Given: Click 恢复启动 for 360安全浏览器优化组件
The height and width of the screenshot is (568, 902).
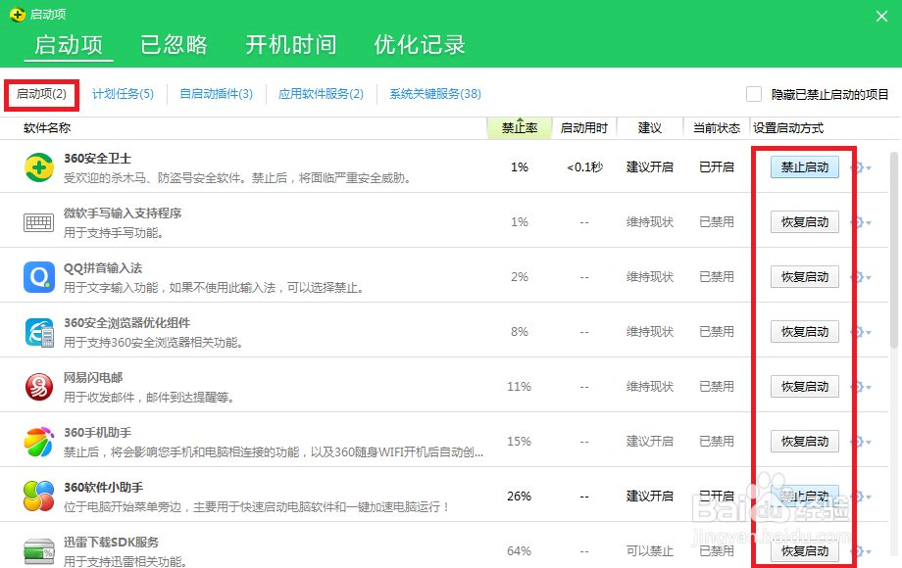Looking at the screenshot, I should (x=805, y=332).
